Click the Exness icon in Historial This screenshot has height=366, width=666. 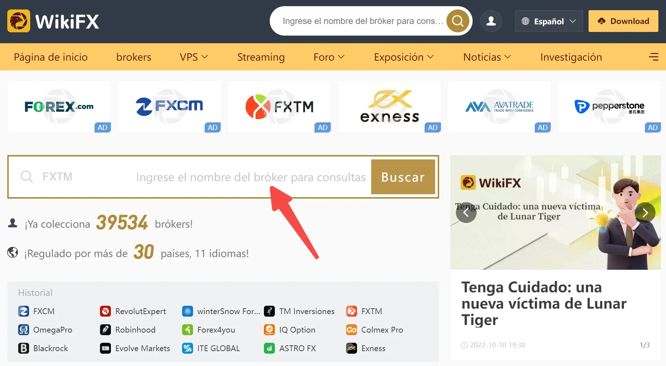coord(352,348)
